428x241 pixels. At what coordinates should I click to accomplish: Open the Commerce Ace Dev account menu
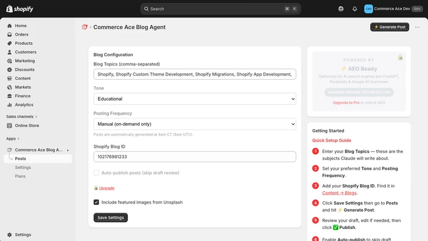393,9
